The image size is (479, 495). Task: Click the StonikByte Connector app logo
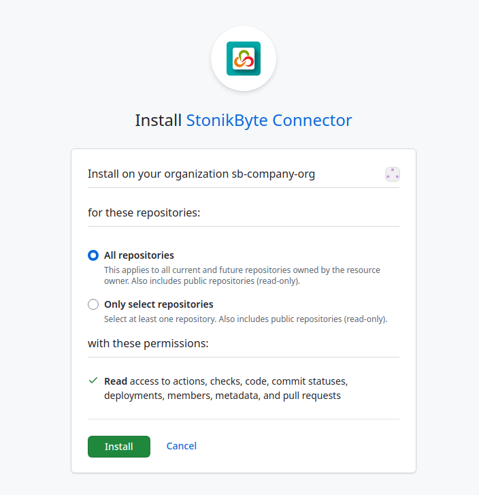click(x=243, y=59)
